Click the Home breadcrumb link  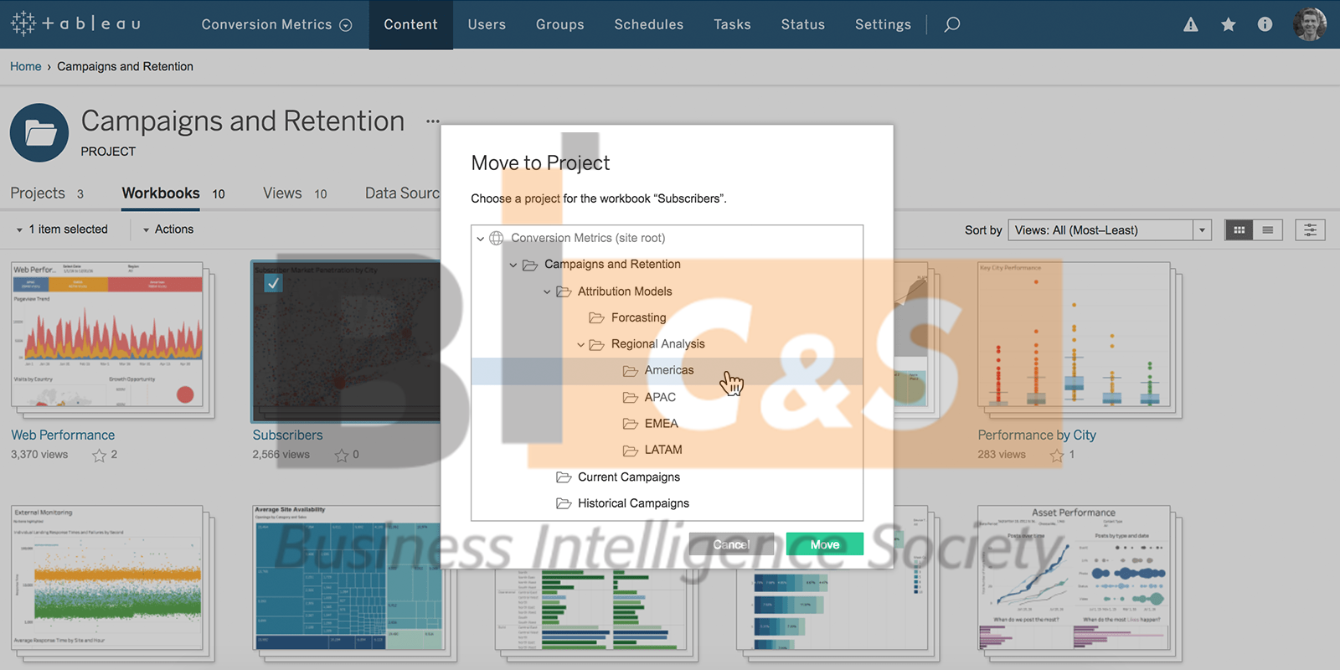point(25,66)
